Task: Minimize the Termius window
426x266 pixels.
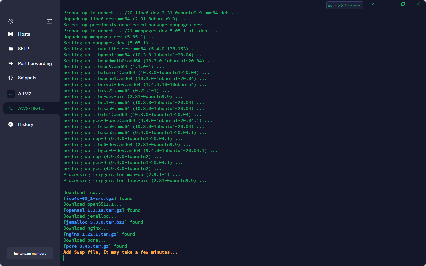Action: click(x=388, y=4)
